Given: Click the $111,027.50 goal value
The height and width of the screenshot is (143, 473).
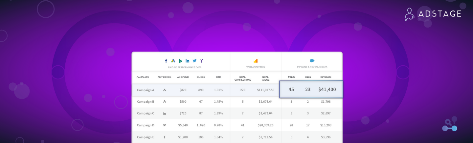Looking at the screenshot, I should pos(266,90).
